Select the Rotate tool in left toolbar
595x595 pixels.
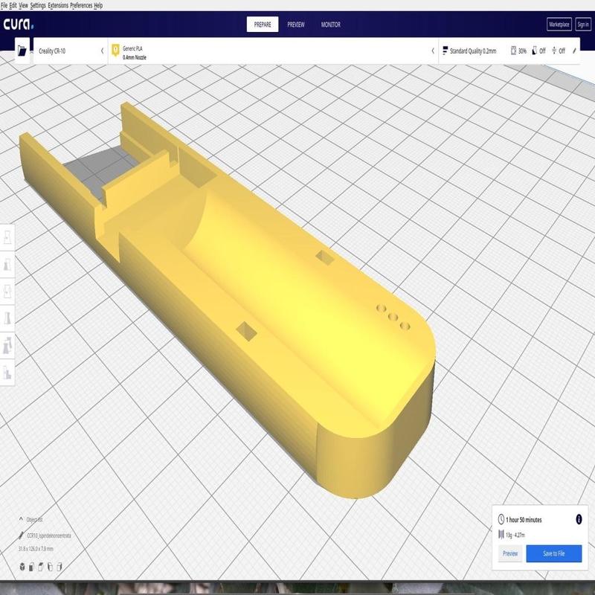click(x=7, y=292)
